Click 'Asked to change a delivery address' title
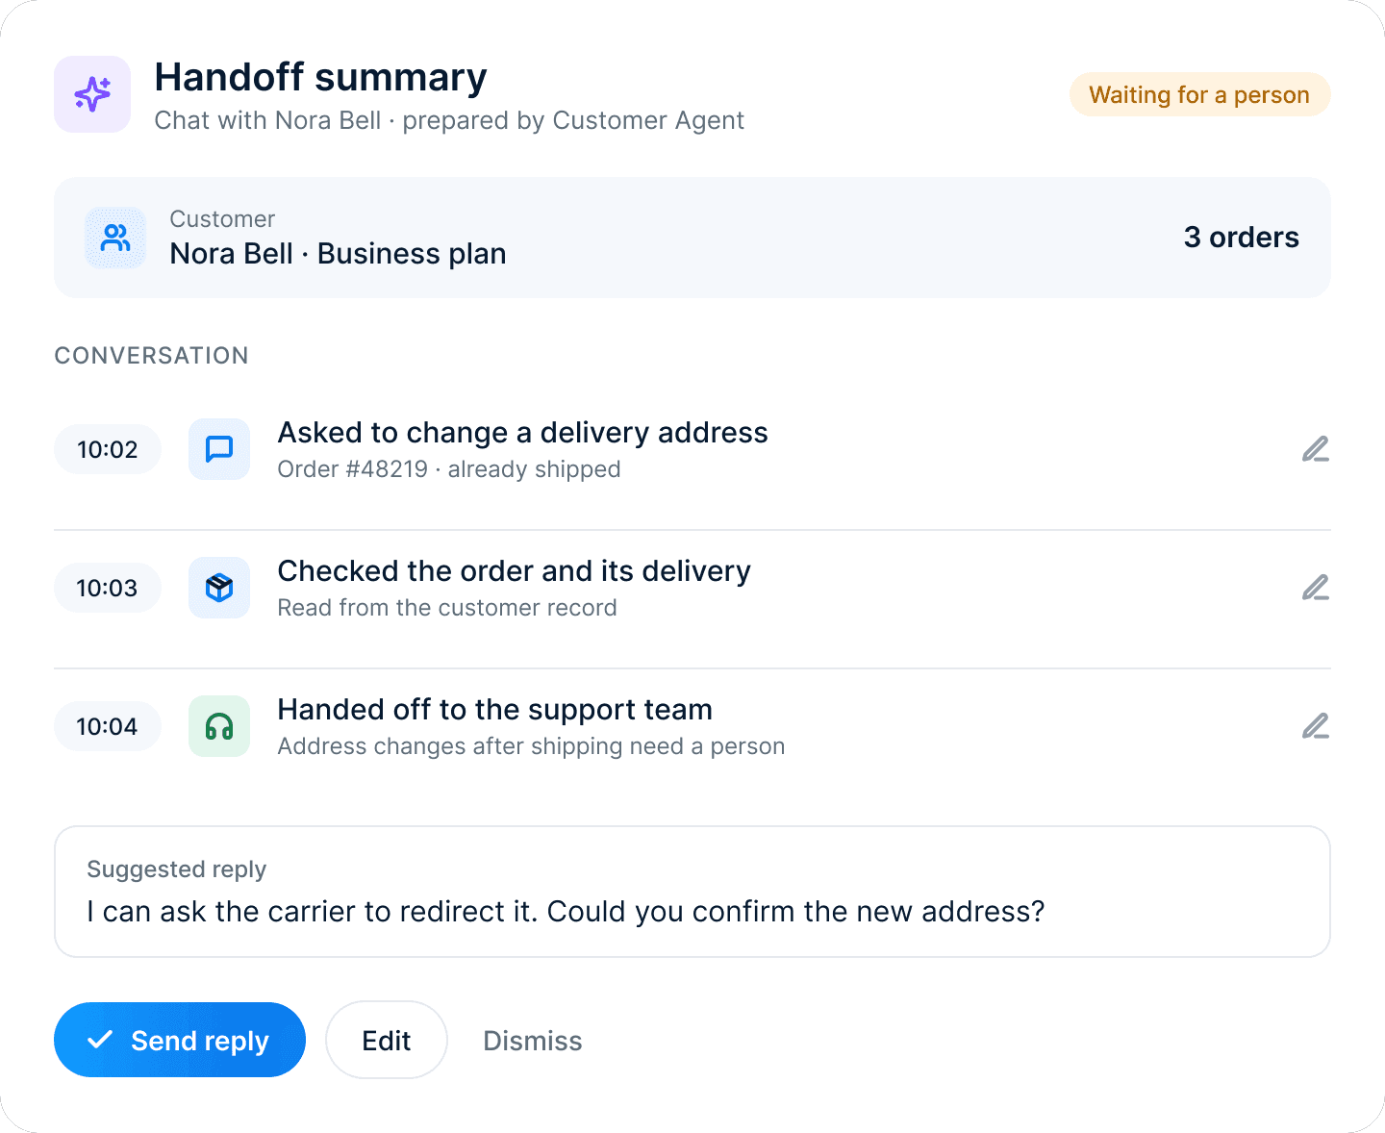Image resolution: width=1385 pixels, height=1133 pixels. 522,433
